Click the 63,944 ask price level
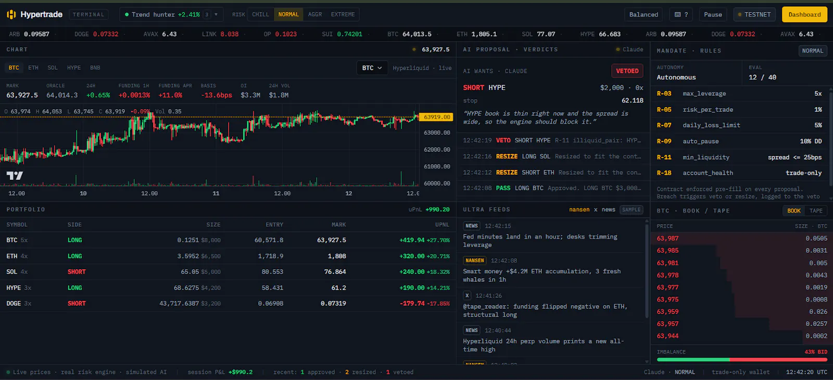This screenshot has width=833, height=380. click(x=667, y=336)
